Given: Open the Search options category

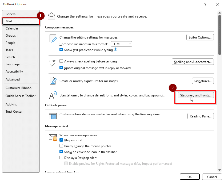Looking at the screenshot, I should (21, 57).
